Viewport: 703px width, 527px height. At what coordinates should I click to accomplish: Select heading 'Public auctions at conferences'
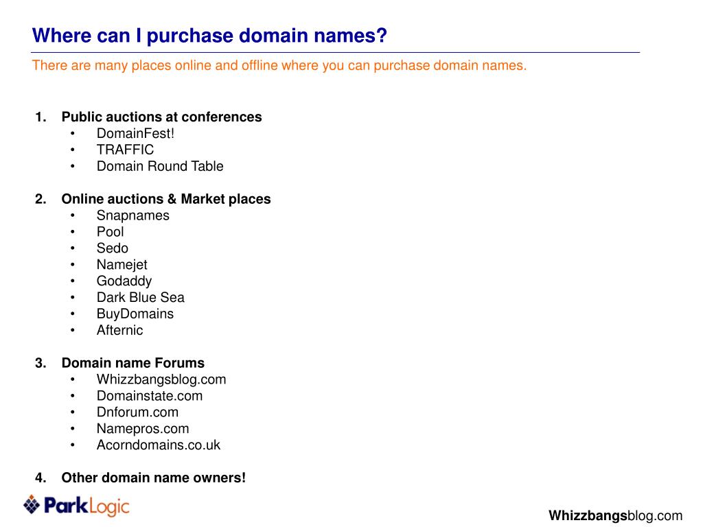click(161, 117)
